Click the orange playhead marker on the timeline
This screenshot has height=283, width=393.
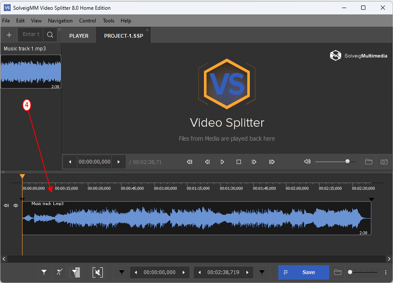(x=23, y=176)
